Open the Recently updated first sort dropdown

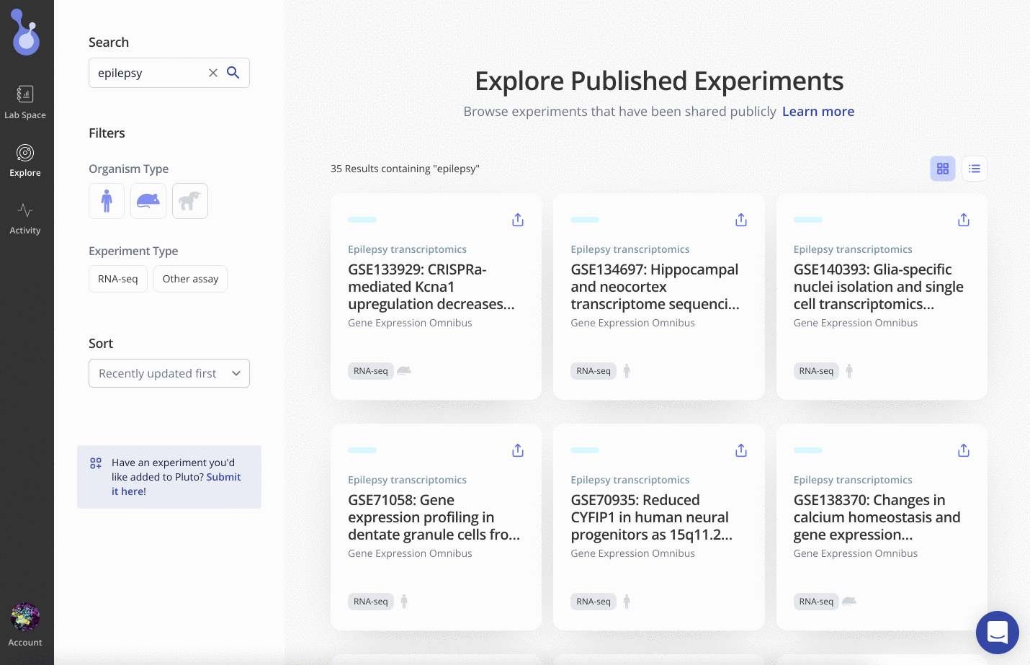169,373
